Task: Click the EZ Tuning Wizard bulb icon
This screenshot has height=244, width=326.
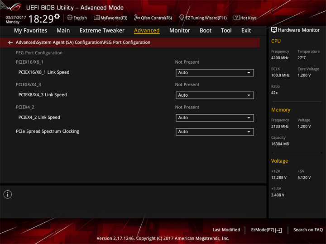Action: pos(182,18)
